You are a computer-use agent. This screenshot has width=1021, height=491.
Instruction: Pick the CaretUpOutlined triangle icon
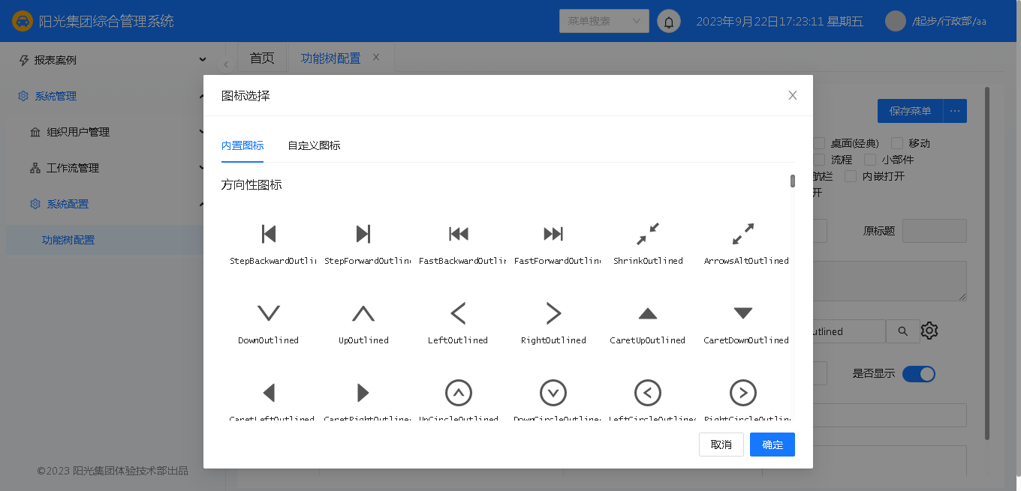click(648, 313)
